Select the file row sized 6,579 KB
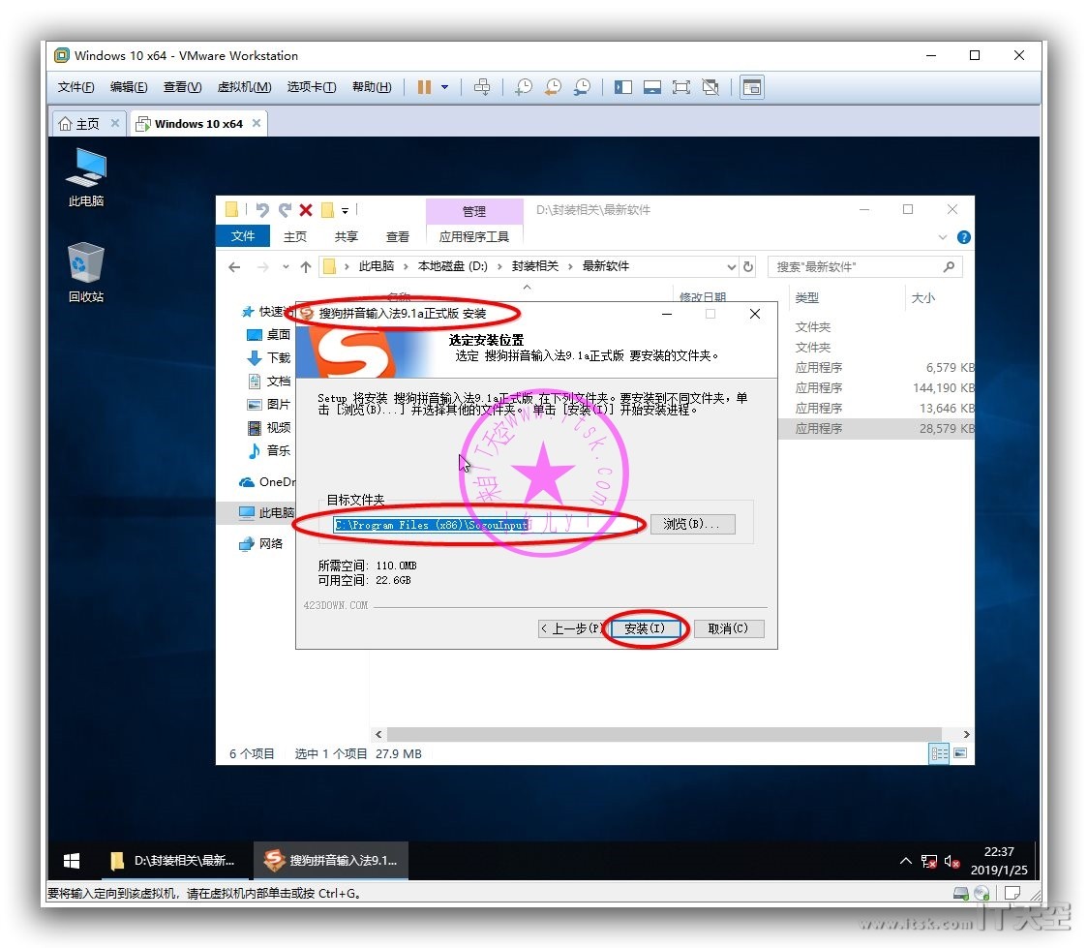The height and width of the screenshot is (948, 1088). click(x=876, y=368)
